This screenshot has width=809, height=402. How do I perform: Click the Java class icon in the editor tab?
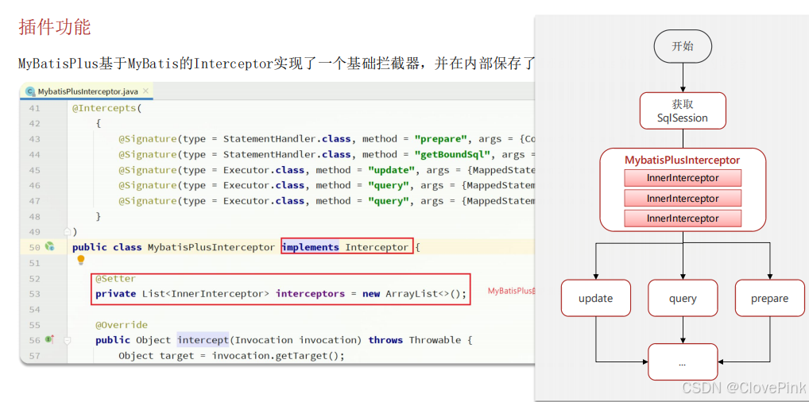[30, 91]
